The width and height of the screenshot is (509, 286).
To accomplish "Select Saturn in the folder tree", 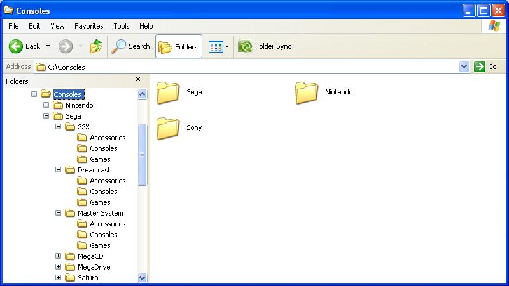I will point(88,278).
